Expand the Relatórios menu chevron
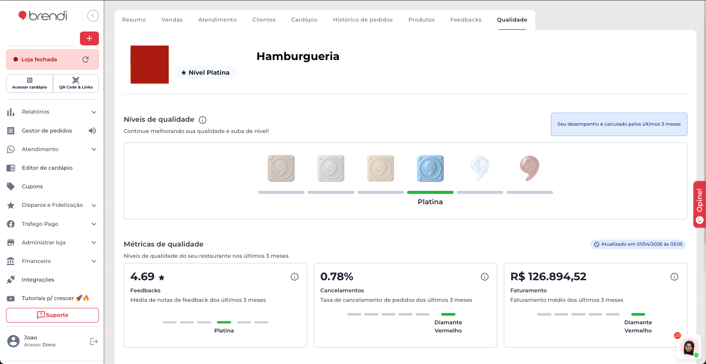The width and height of the screenshot is (706, 364). point(94,112)
